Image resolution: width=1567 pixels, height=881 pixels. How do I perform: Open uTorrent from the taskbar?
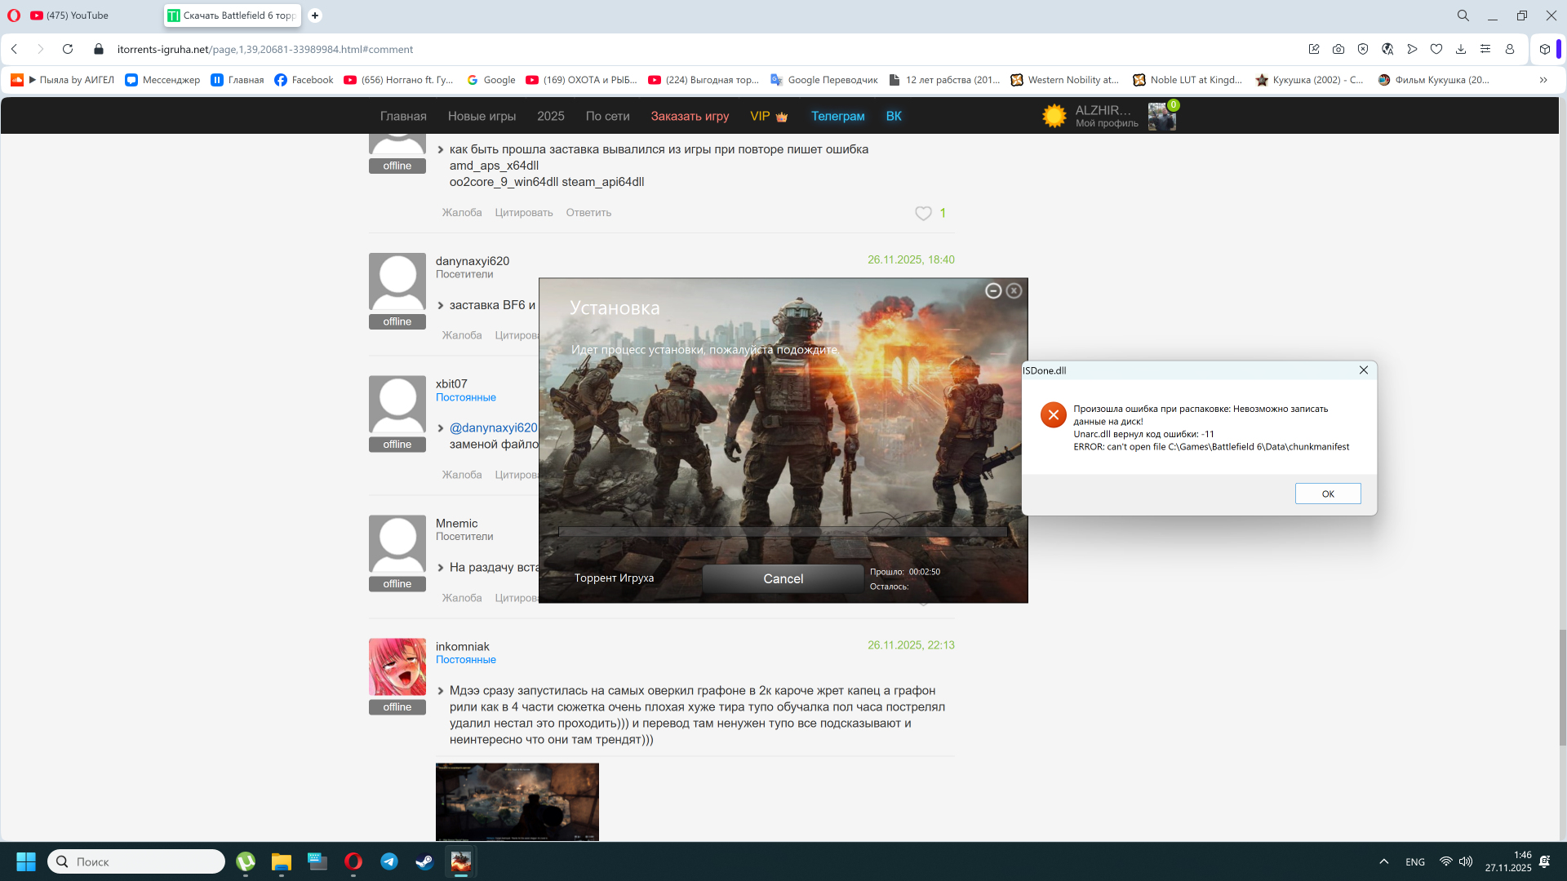(x=246, y=861)
